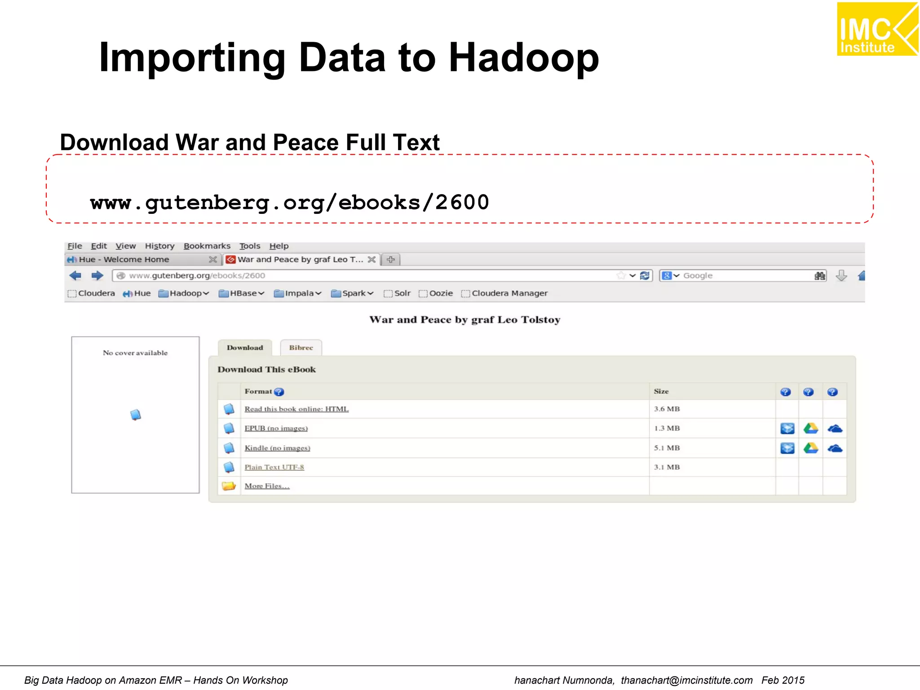This screenshot has width=920, height=690.
Task: Download EPUB (no images) link
Action: pos(276,428)
